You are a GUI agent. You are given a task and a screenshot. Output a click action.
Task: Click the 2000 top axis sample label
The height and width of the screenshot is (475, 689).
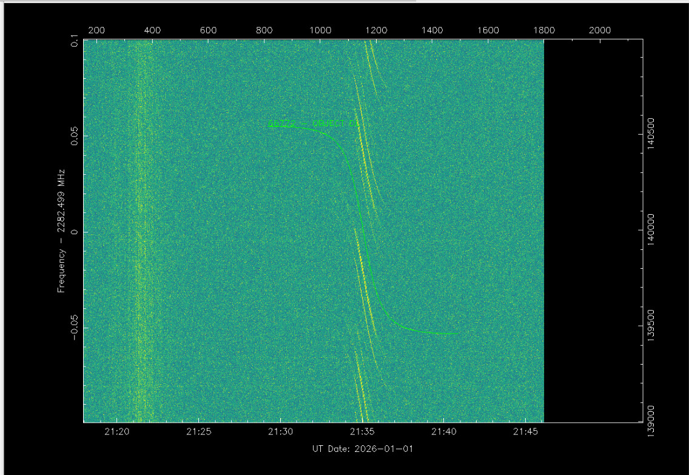coord(600,31)
